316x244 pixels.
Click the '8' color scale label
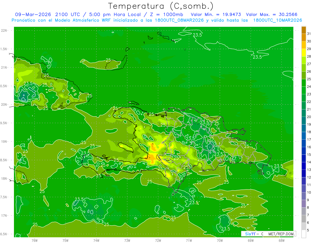(308, 207)
